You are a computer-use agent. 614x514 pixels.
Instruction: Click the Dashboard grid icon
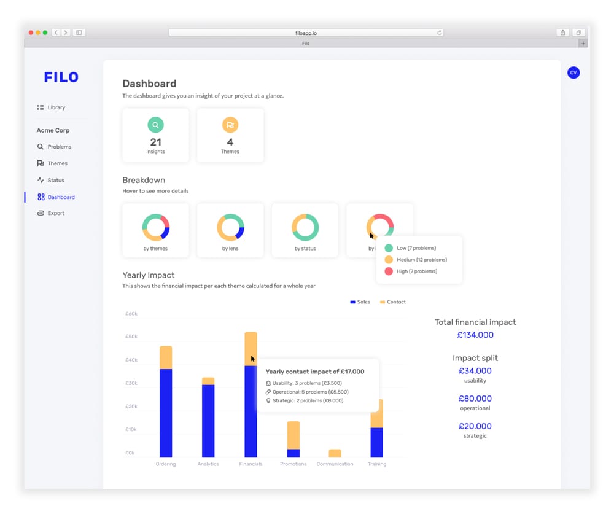(41, 197)
